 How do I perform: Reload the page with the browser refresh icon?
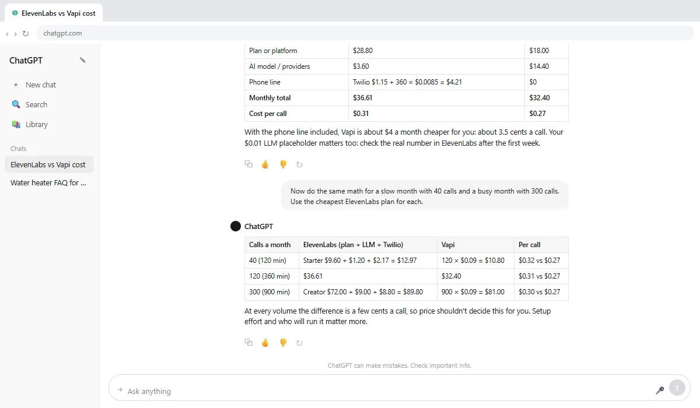25,33
